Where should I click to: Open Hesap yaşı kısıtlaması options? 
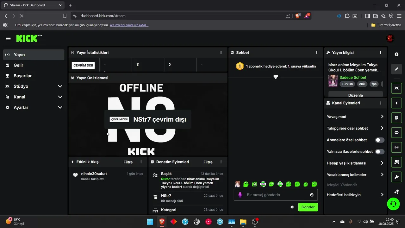[x=382, y=163]
